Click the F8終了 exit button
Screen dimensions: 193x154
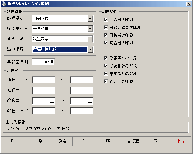coord(179,141)
